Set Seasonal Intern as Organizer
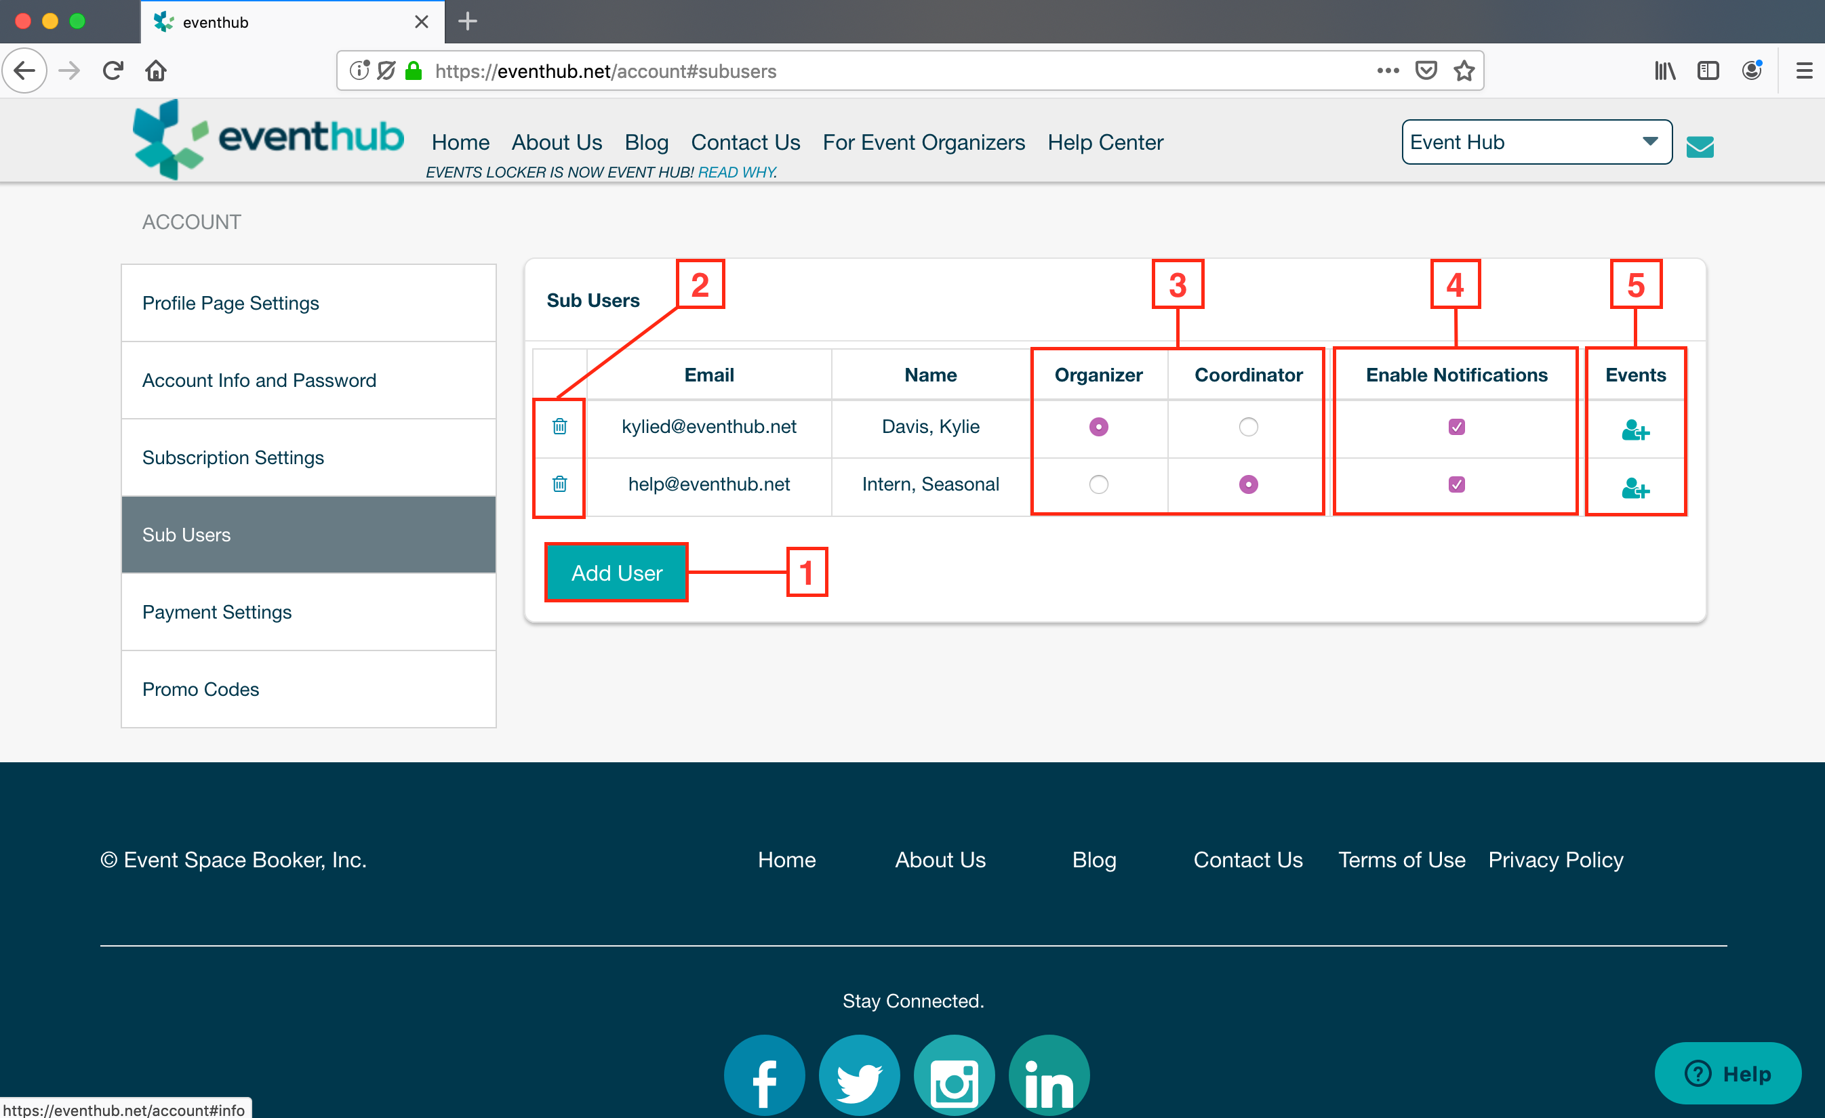 click(x=1098, y=484)
